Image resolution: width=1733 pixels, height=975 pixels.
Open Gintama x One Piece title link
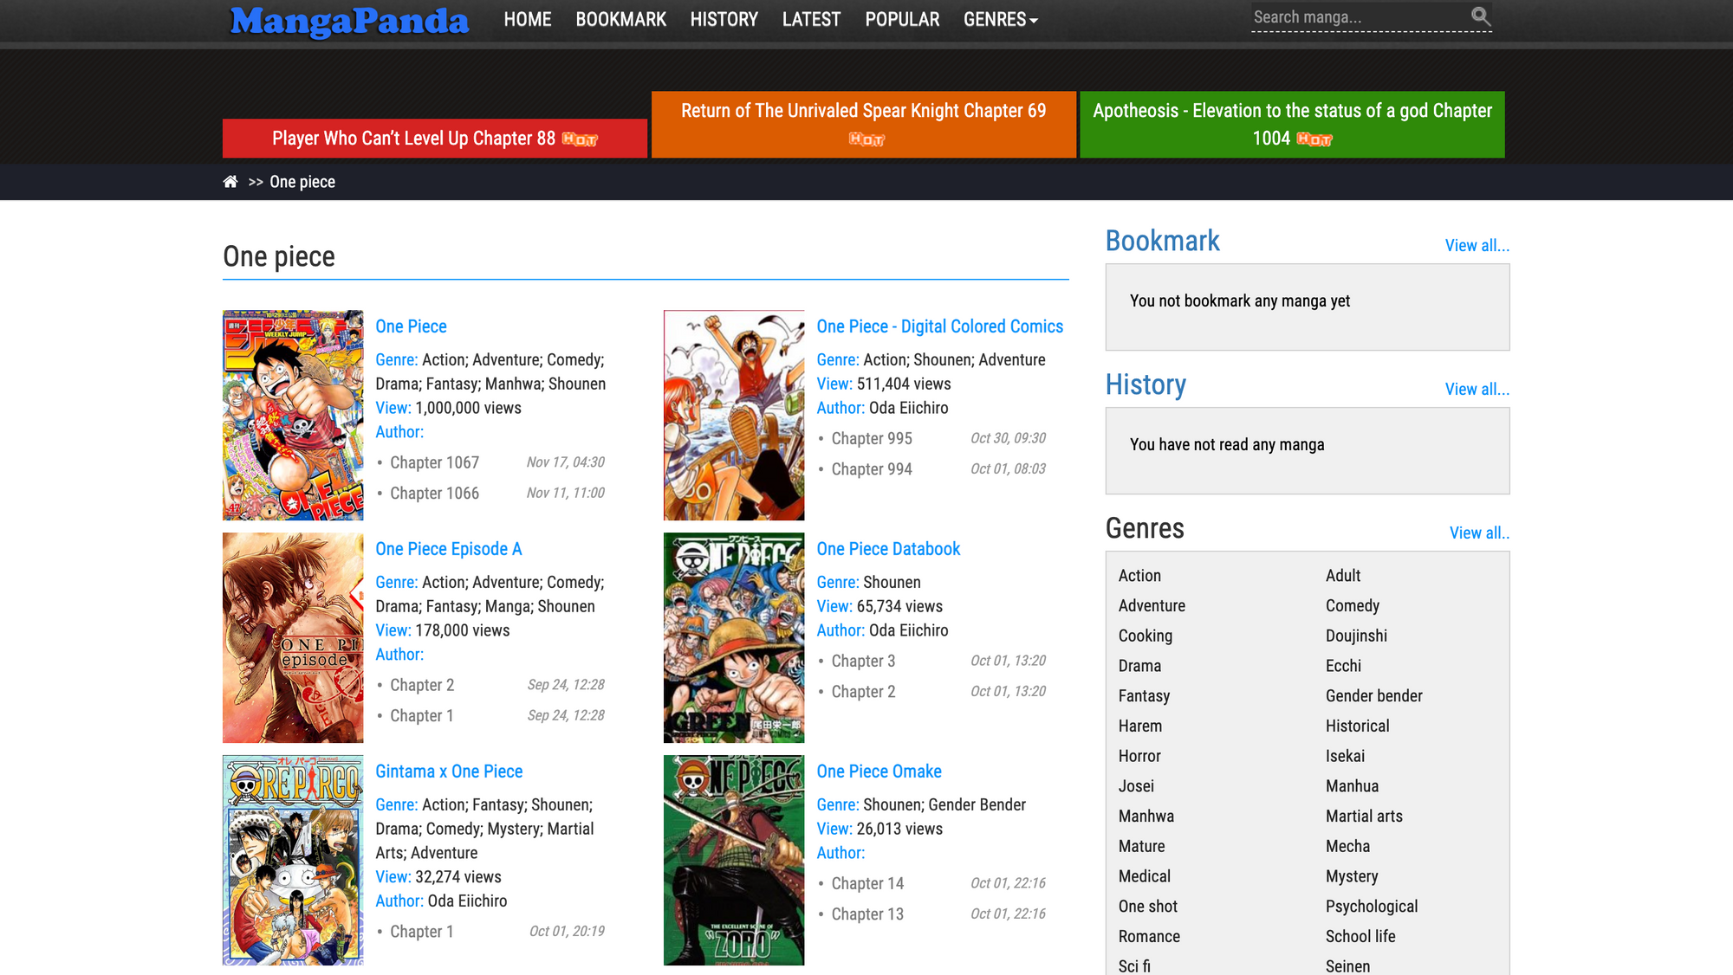click(449, 772)
